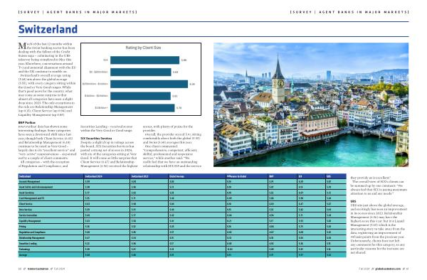Screen dimensions: 427x280
Task: Click the left Survey Agent Banks header text
Action: click(78, 12)
